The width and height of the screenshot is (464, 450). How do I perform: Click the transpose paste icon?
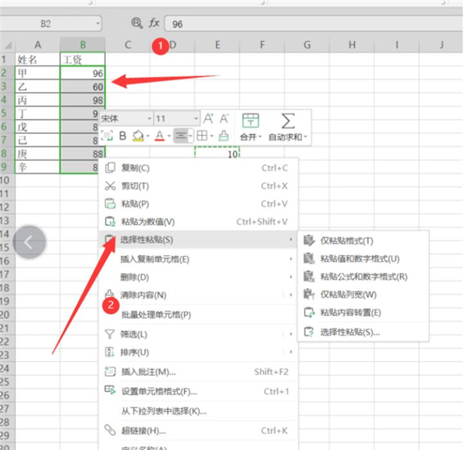click(x=309, y=312)
